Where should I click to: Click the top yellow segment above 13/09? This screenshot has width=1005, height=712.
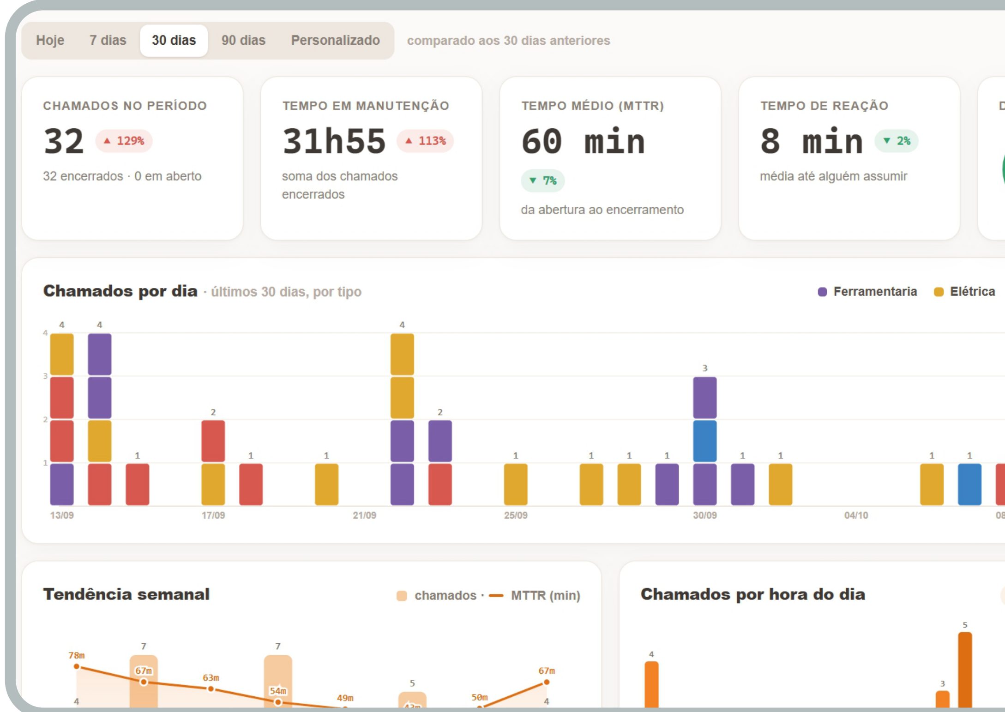(62, 354)
